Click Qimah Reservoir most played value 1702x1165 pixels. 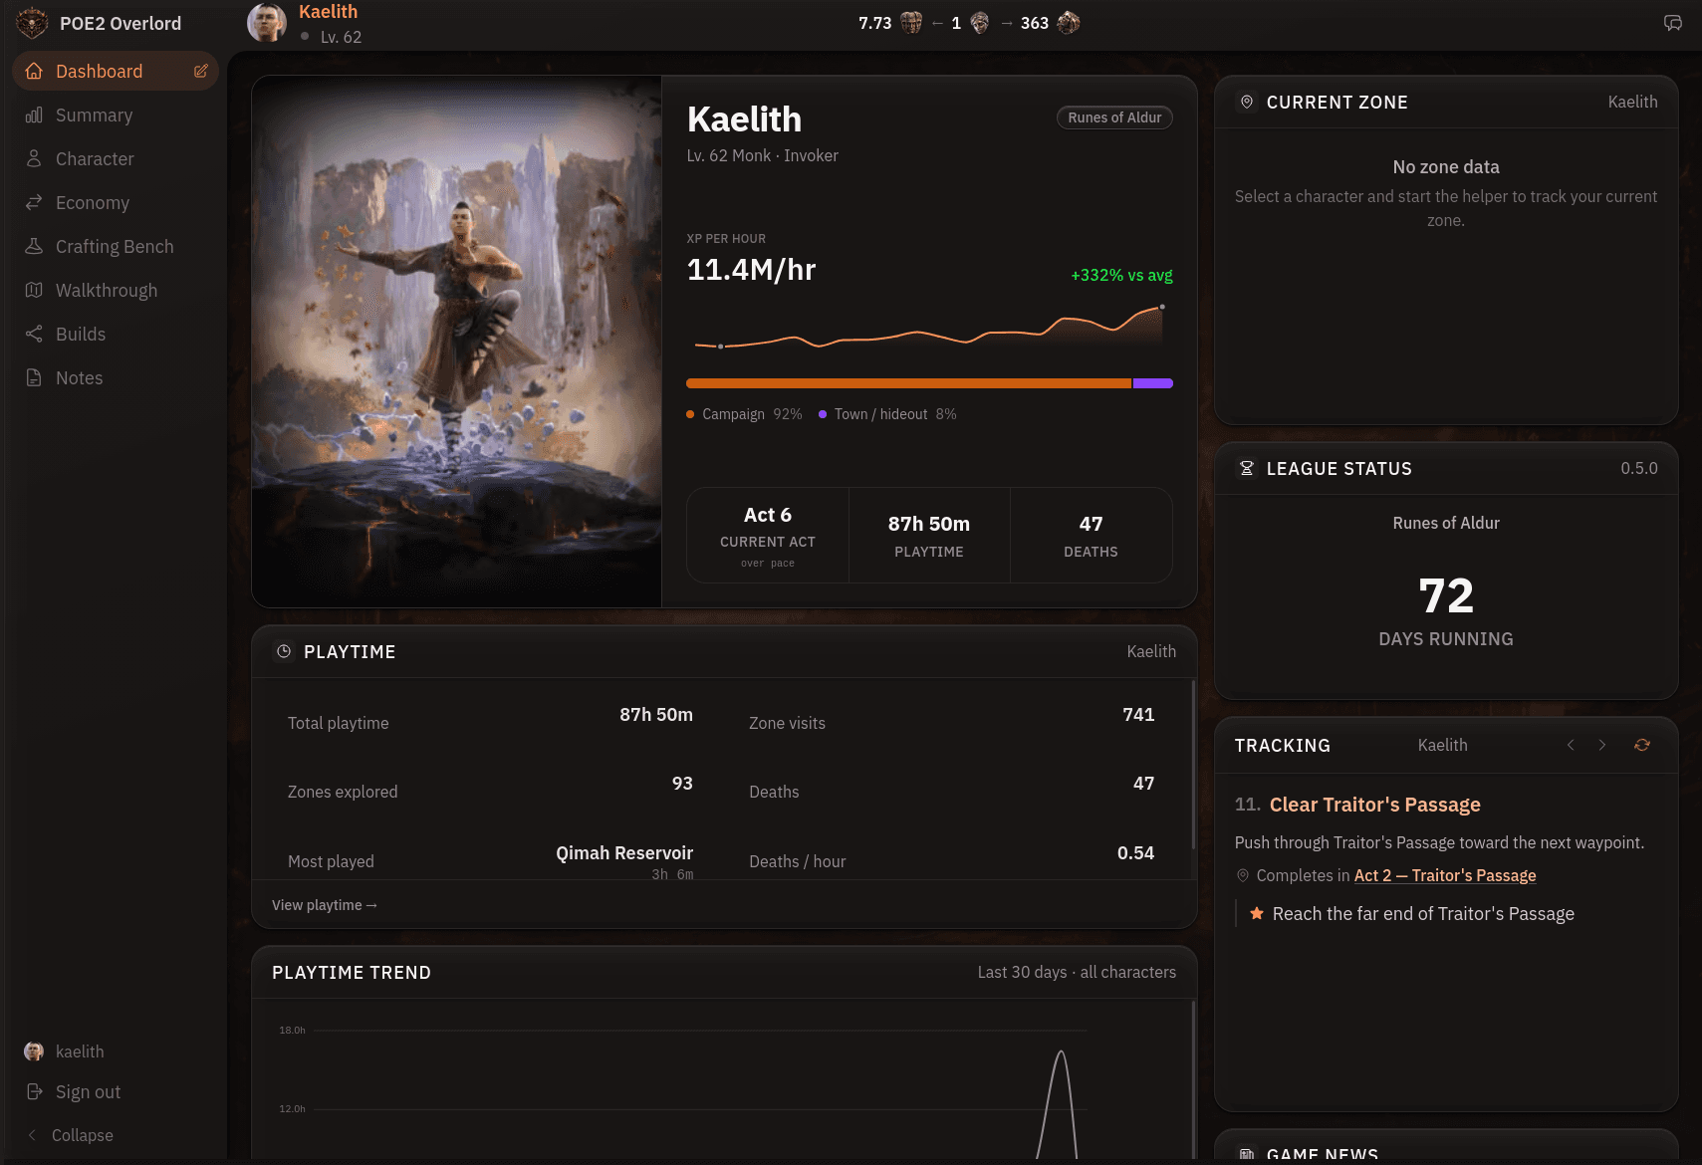[624, 853]
